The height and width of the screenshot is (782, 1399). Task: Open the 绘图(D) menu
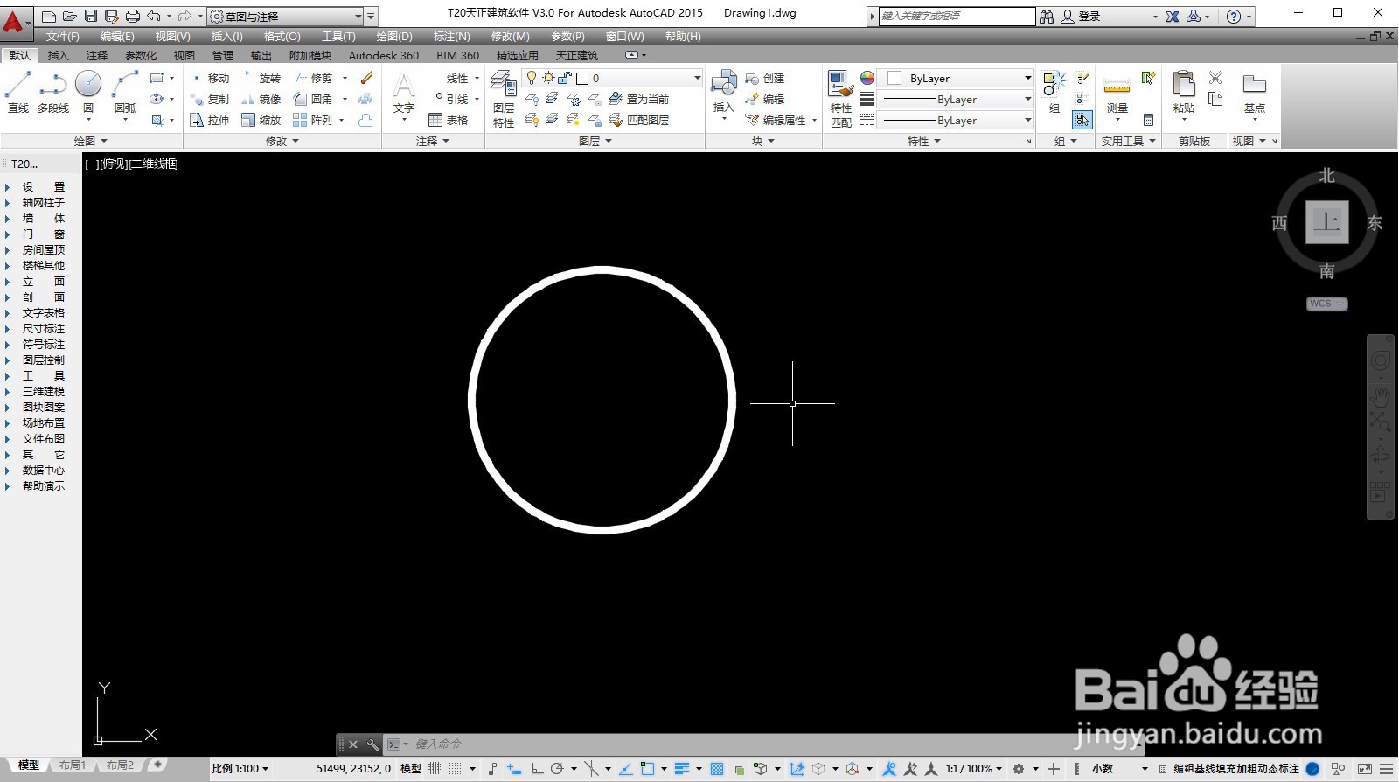[394, 36]
